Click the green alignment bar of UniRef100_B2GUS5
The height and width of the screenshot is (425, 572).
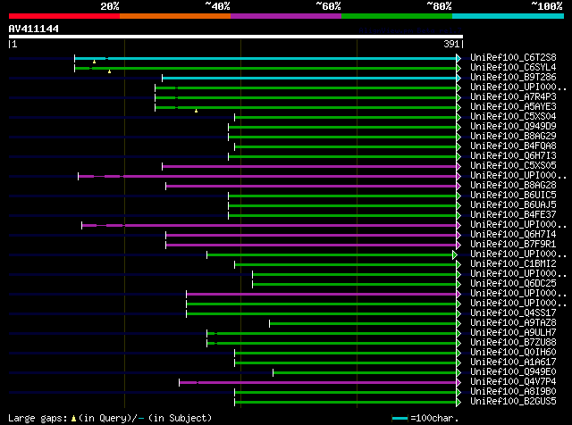[x=346, y=403]
